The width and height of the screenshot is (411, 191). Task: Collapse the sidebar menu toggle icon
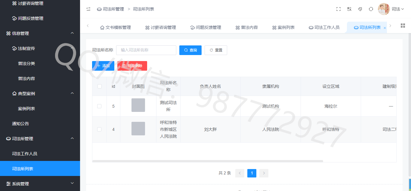tap(88, 9)
